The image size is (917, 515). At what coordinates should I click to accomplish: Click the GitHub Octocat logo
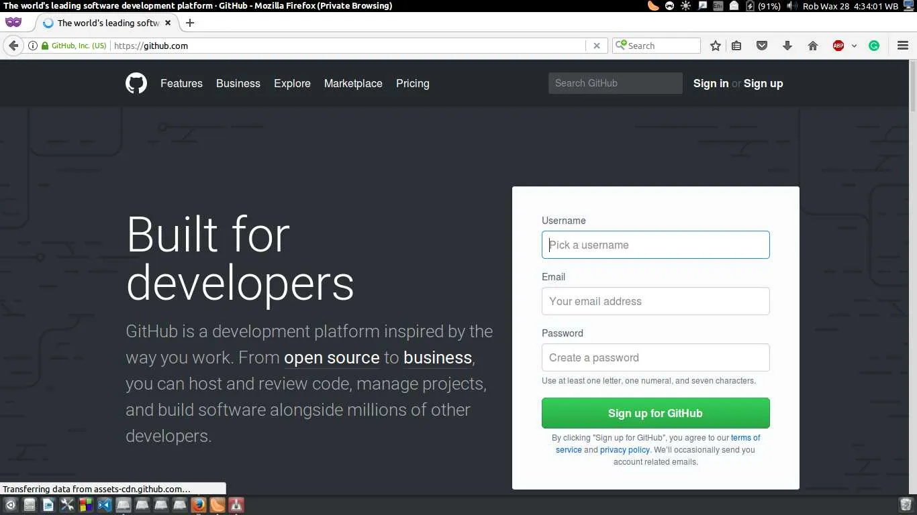[x=136, y=83]
